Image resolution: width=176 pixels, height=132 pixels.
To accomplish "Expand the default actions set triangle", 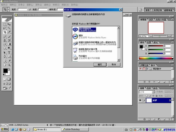I will tap(147, 69).
